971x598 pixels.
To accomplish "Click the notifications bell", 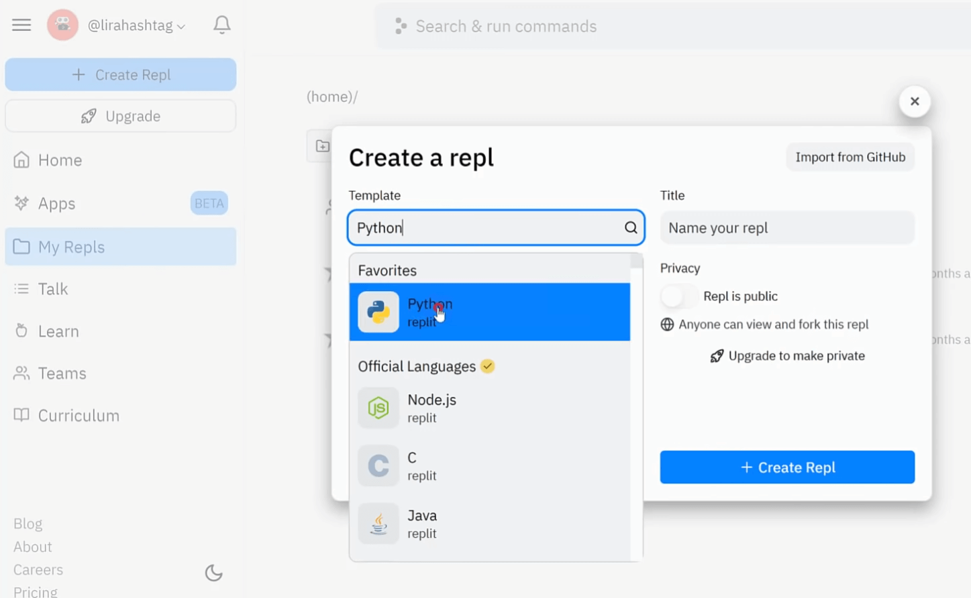I will [x=221, y=24].
